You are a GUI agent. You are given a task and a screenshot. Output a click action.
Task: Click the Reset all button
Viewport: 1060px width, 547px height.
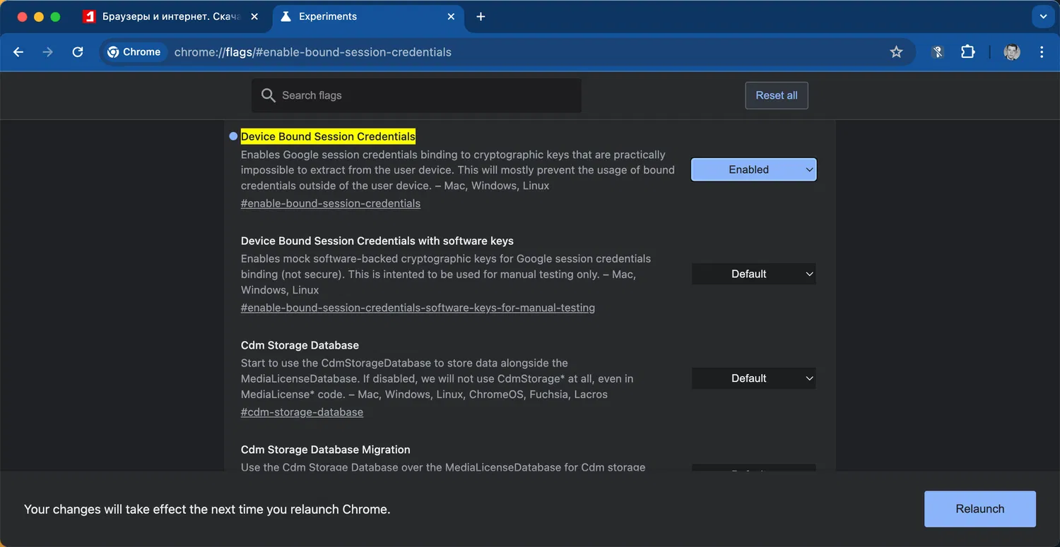click(x=776, y=95)
